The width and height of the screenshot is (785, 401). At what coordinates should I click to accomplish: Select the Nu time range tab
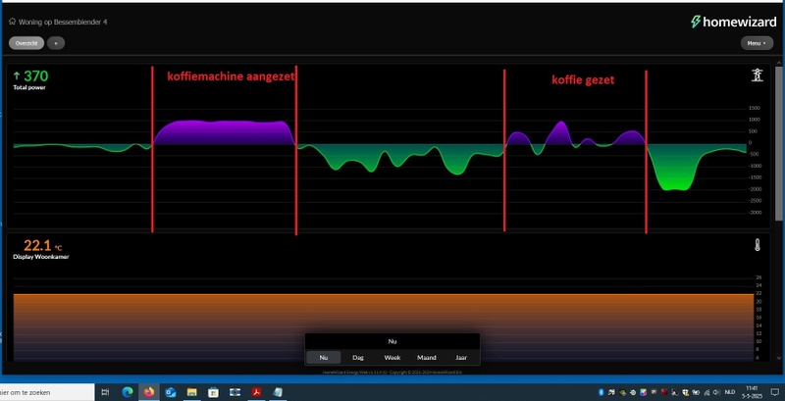coord(324,358)
